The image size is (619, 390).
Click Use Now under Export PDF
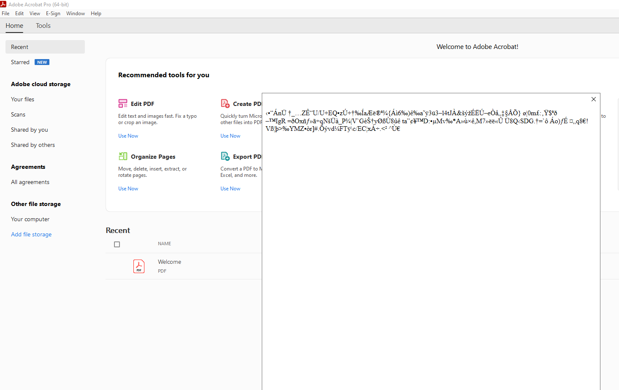(230, 189)
